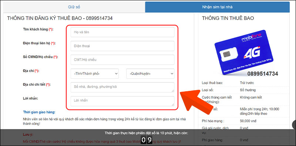Switch to the Giữ số tab
The height and width of the screenshot is (146, 296).
(x=74, y=7)
